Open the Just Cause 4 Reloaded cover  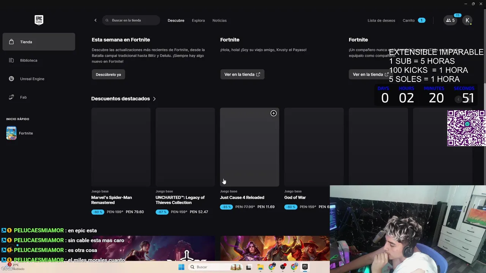coord(249,147)
